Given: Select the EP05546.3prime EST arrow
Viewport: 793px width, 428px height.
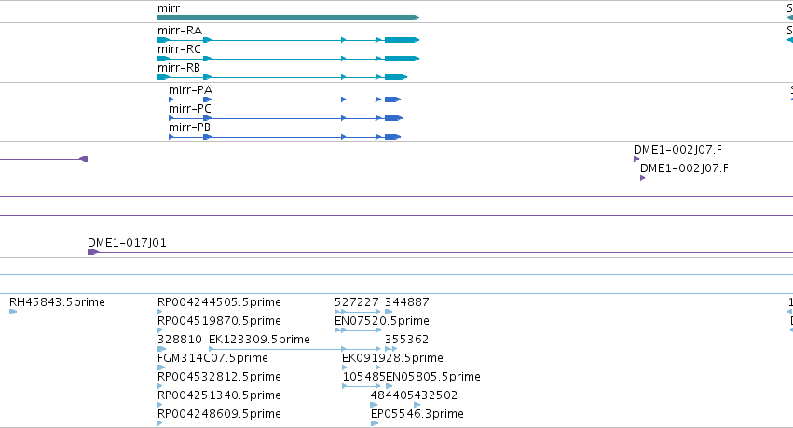Looking at the screenshot, I should [375, 423].
